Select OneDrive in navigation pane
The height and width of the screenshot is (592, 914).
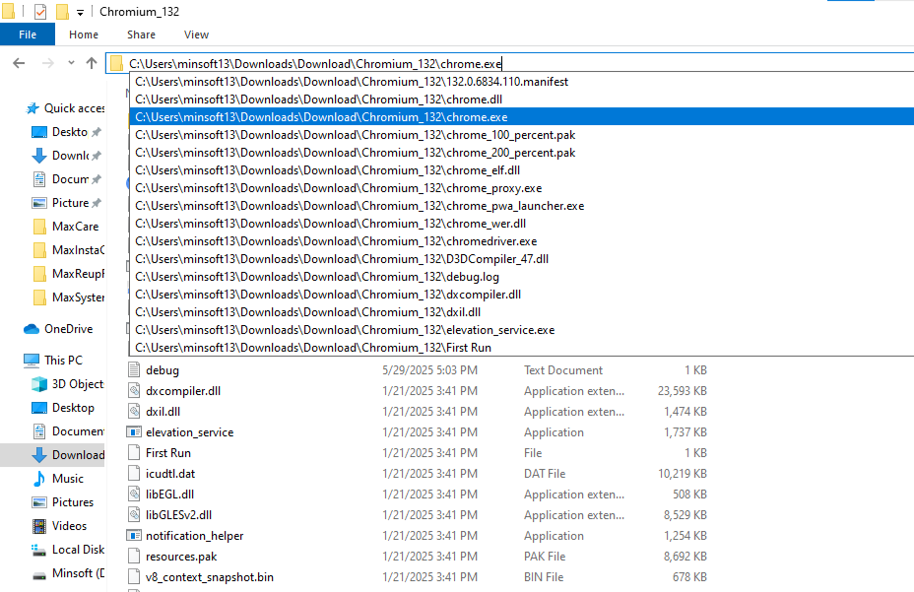58,329
